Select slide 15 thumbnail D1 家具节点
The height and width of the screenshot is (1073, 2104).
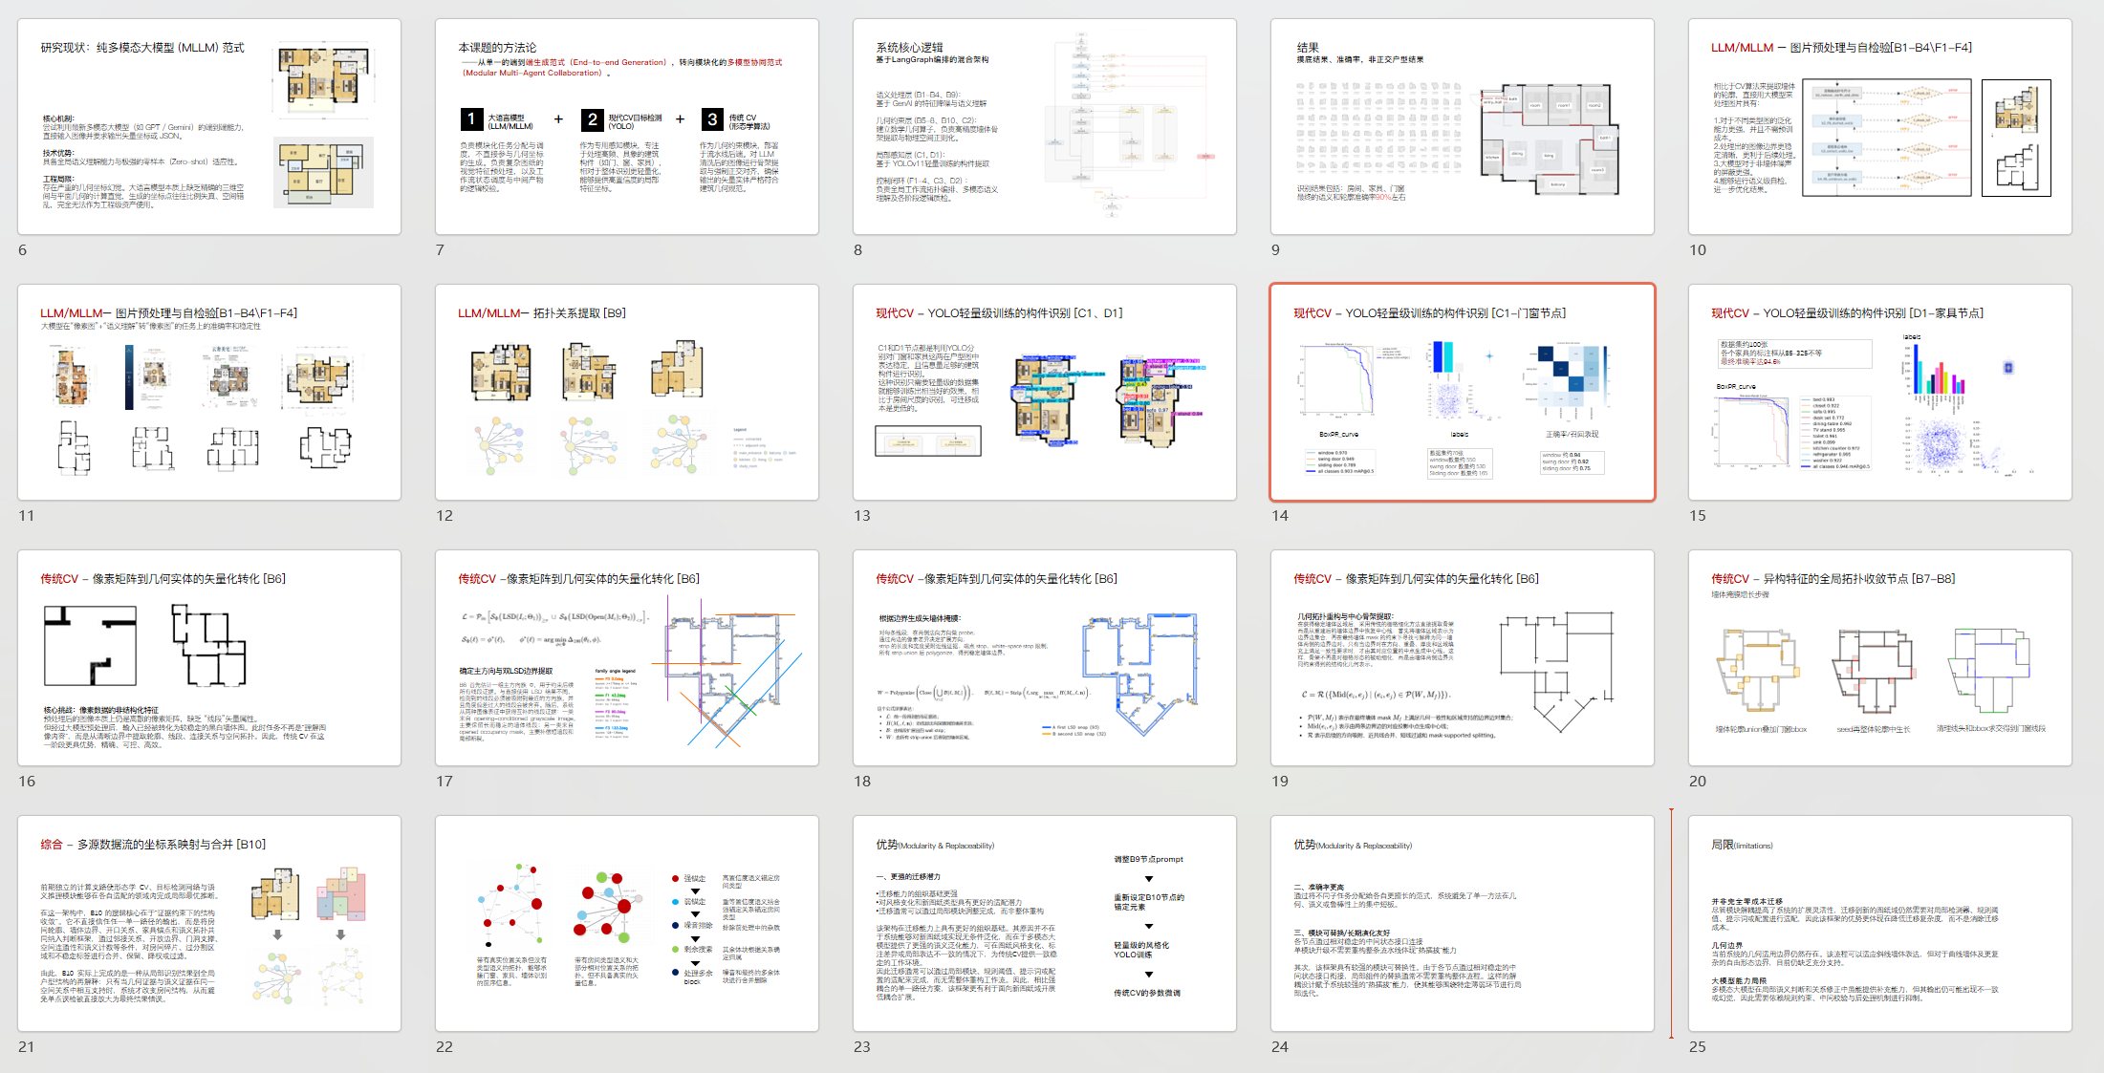(1880, 393)
